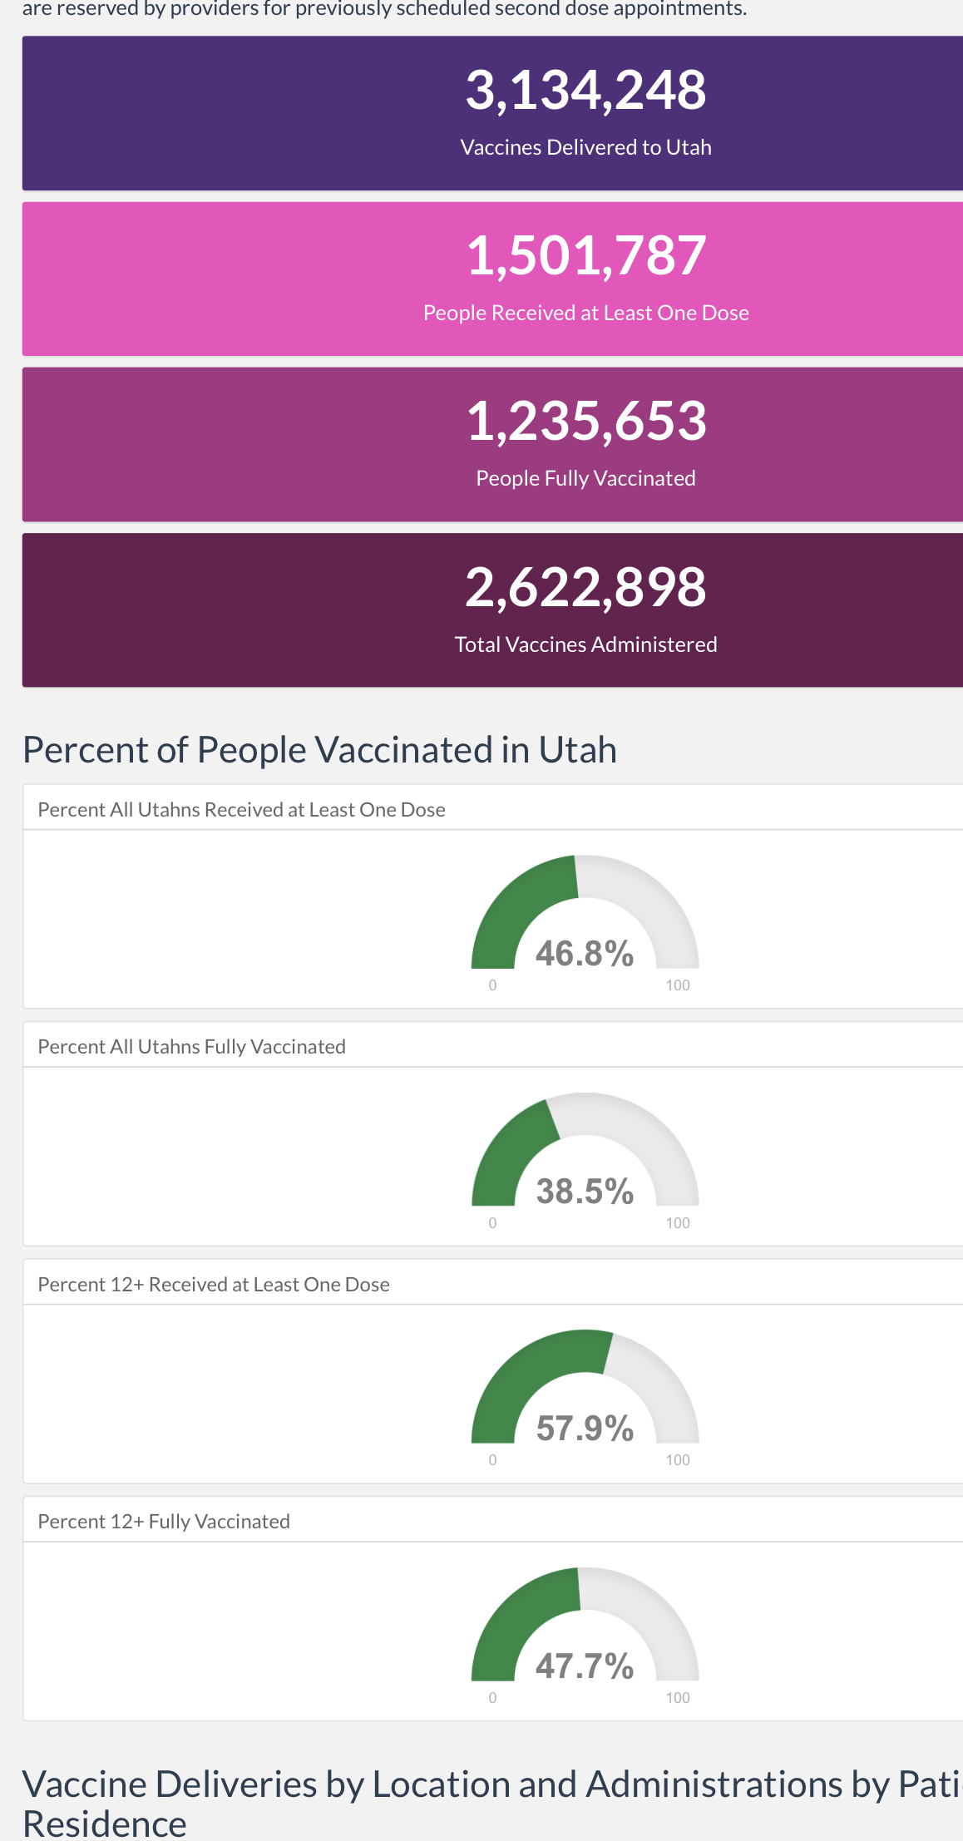Click the second dose appointments notice text
963x1841 pixels.
click(384, 9)
